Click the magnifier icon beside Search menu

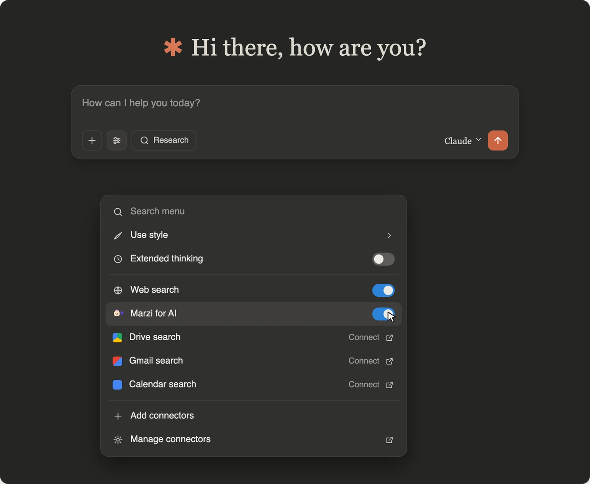tap(118, 212)
